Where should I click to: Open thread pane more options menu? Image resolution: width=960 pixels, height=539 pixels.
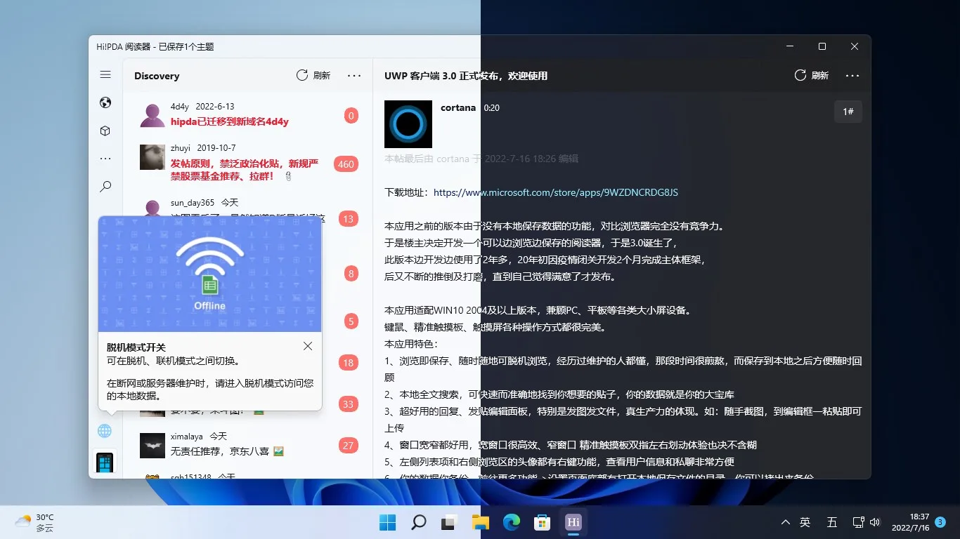(x=852, y=75)
